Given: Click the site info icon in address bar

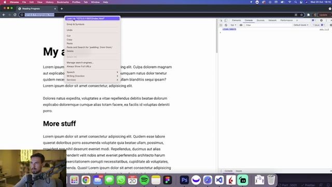Looking at the screenshot, I should tap(22, 15).
